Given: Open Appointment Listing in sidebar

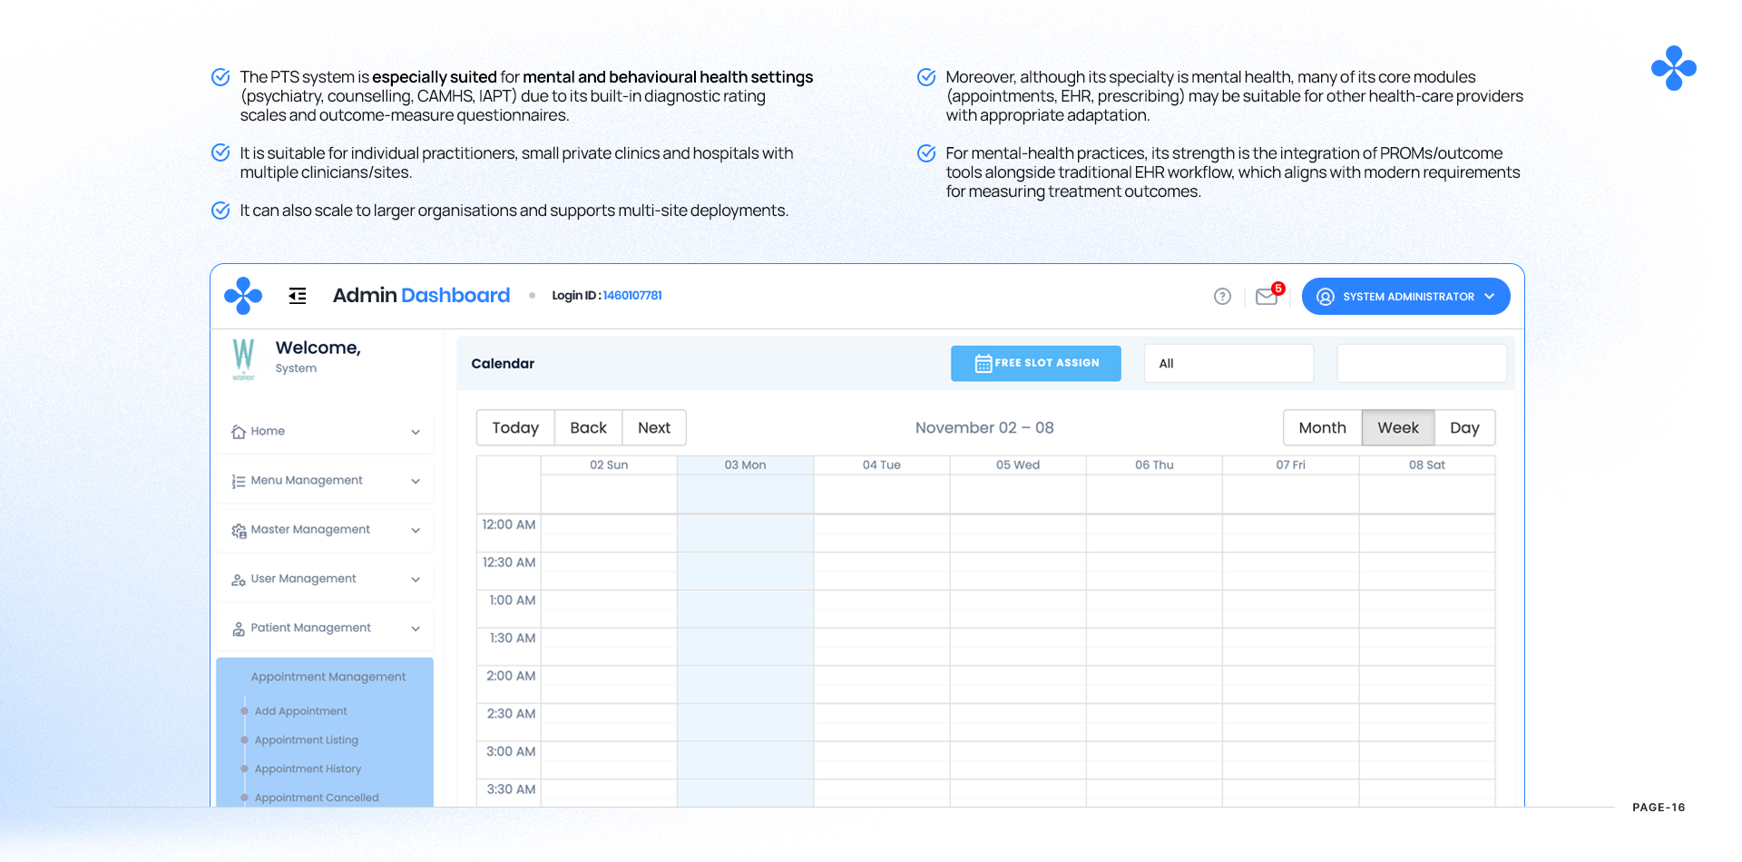Looking at the screenshot, I should [x=307, y=740].
